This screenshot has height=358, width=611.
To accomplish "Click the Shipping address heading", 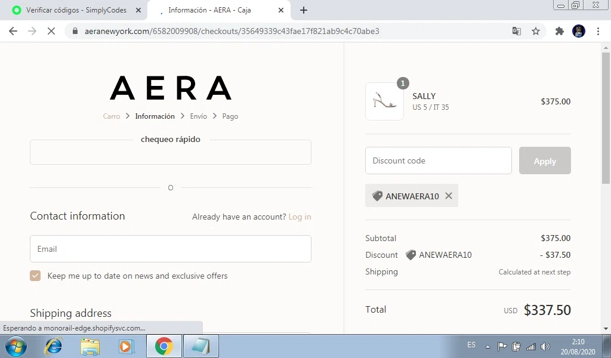I will pyautogui.click(x=70, y=313).
